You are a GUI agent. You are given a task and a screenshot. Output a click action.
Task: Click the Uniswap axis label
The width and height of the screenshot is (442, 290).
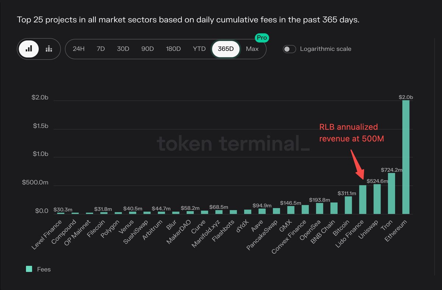(369, 229)
